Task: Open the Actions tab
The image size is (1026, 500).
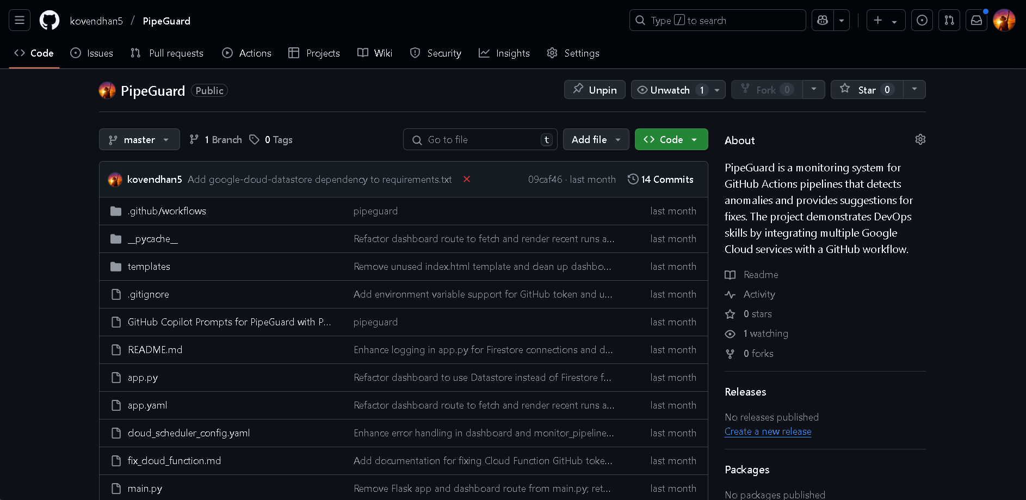Action: tap(247, 53)
